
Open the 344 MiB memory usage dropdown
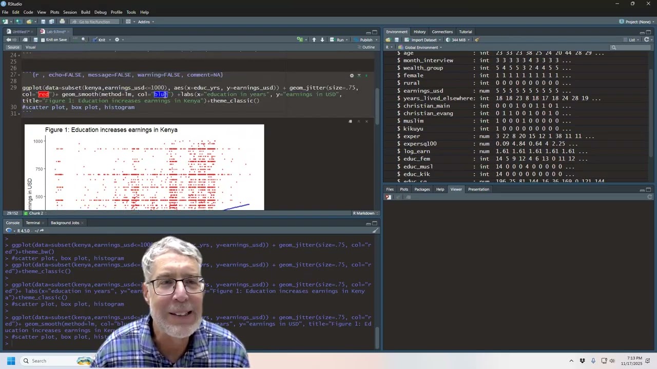coord(458,39)
